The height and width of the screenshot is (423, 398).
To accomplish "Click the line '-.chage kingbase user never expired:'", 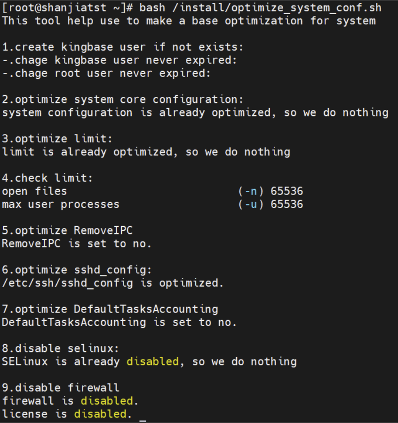I will coord(119,60).
